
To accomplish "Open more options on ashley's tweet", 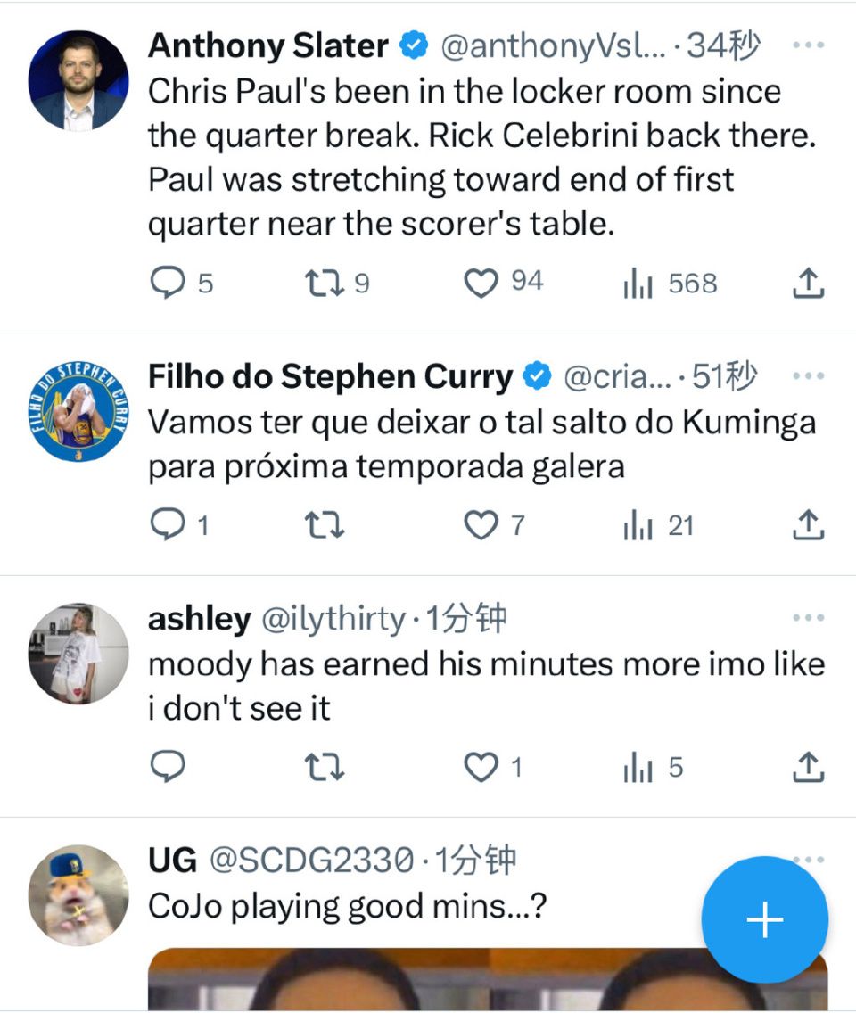I will pyautogui.click(x=808, y=618).
